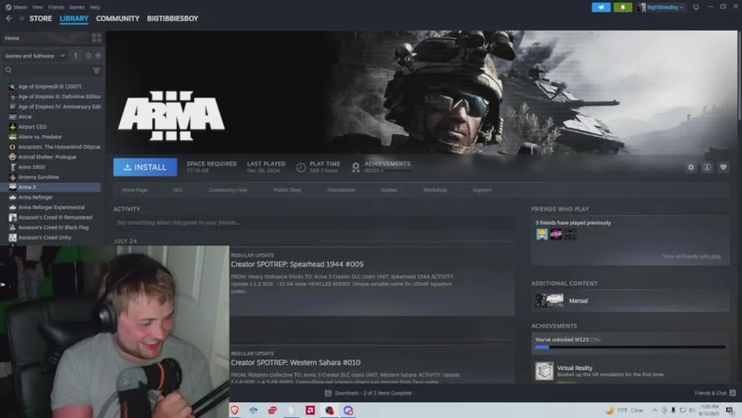Open the Store Page link
The height and width of the screenshot is (418, 742).
pyautogui.click(x=135, y=190)
